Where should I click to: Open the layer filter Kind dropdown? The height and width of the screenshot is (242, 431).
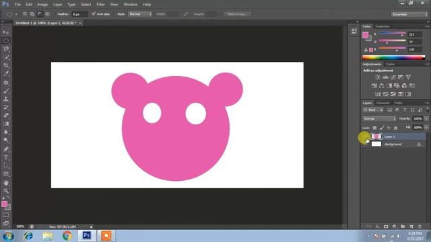(373, 110)
